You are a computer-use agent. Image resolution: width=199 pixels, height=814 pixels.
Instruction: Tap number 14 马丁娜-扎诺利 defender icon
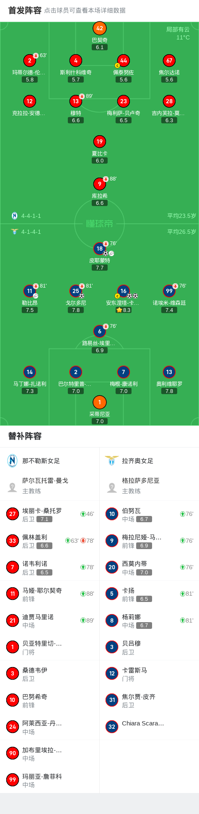30,372
